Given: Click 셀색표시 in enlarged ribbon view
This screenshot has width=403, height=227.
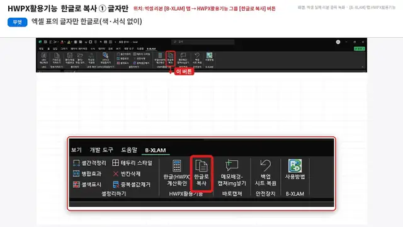Looking at the screenshot, I should tap(87, 185).
